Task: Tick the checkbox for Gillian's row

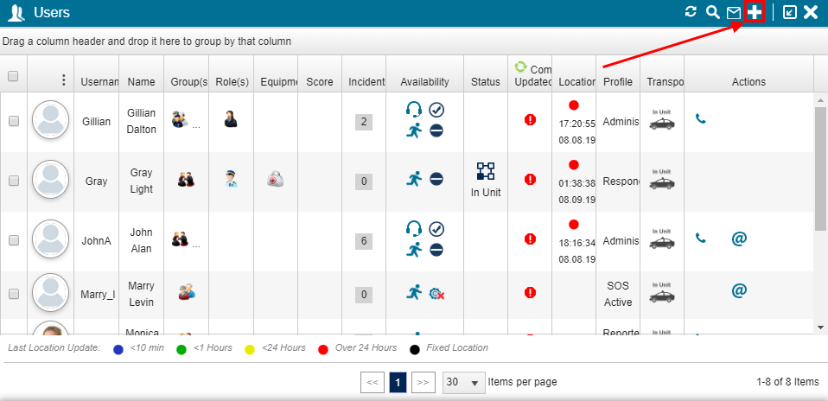Action: pos(13,122)
